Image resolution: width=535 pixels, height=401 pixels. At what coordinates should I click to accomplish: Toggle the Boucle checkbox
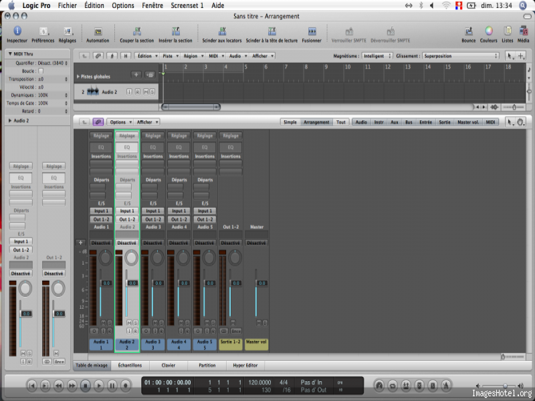tap(41, 71)
